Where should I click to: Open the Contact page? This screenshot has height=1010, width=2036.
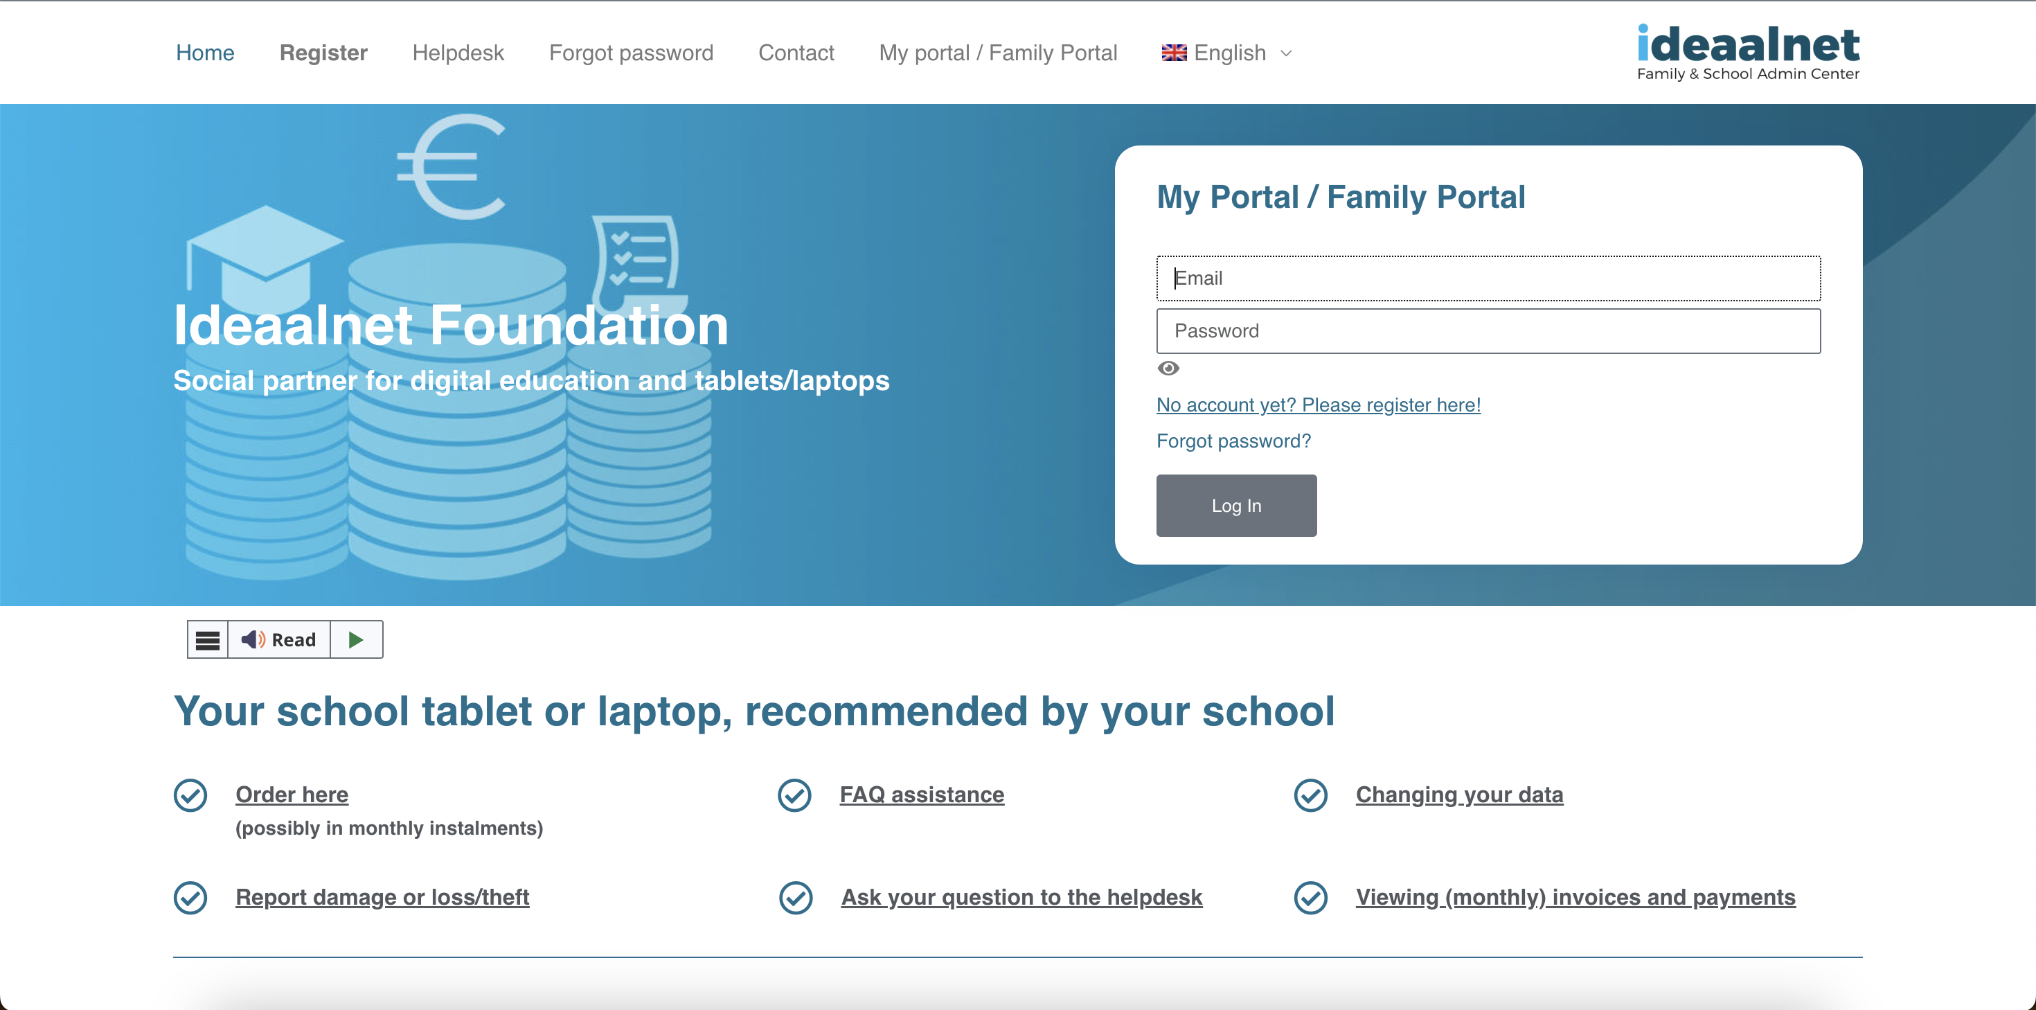tap(796, 53)
